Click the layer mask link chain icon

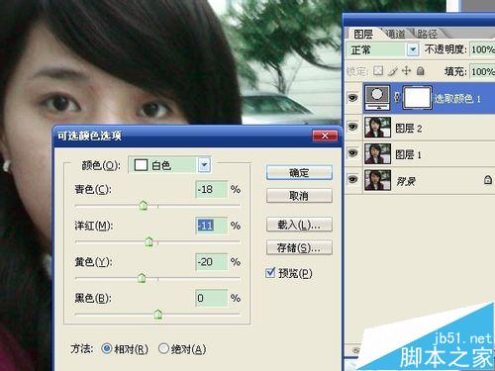397,98
